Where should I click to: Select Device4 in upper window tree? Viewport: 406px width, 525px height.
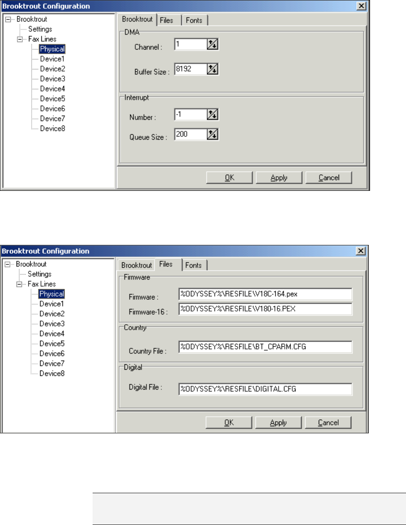tap(53, 89)
